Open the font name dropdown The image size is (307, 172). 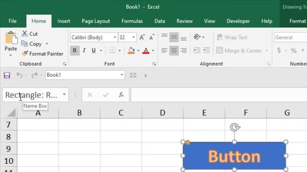tap(115, 37)
